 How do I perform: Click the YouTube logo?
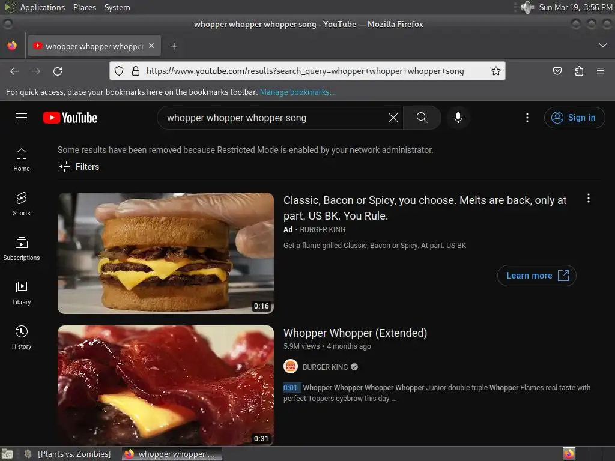click(70, 118)
